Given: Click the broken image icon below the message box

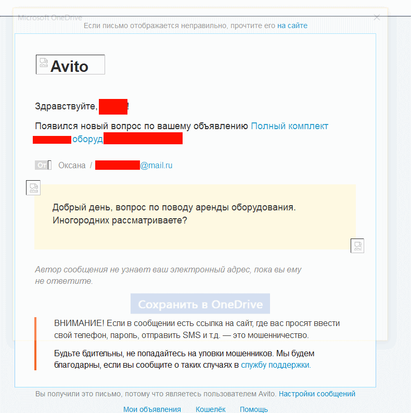Looking at the screenshot, I should point(357,246).
